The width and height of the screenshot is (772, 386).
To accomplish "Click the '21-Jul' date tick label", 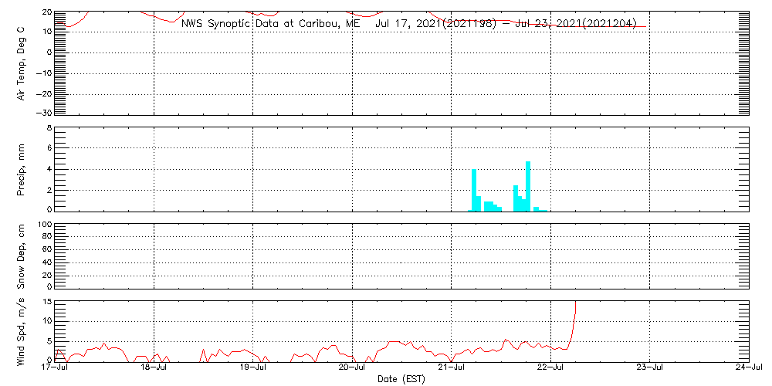I will (x=452, y=367).
